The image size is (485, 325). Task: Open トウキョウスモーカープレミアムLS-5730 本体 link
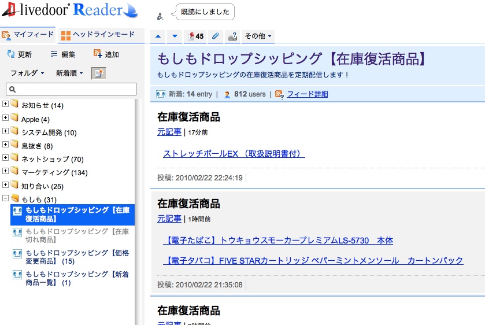coord(278,241)
